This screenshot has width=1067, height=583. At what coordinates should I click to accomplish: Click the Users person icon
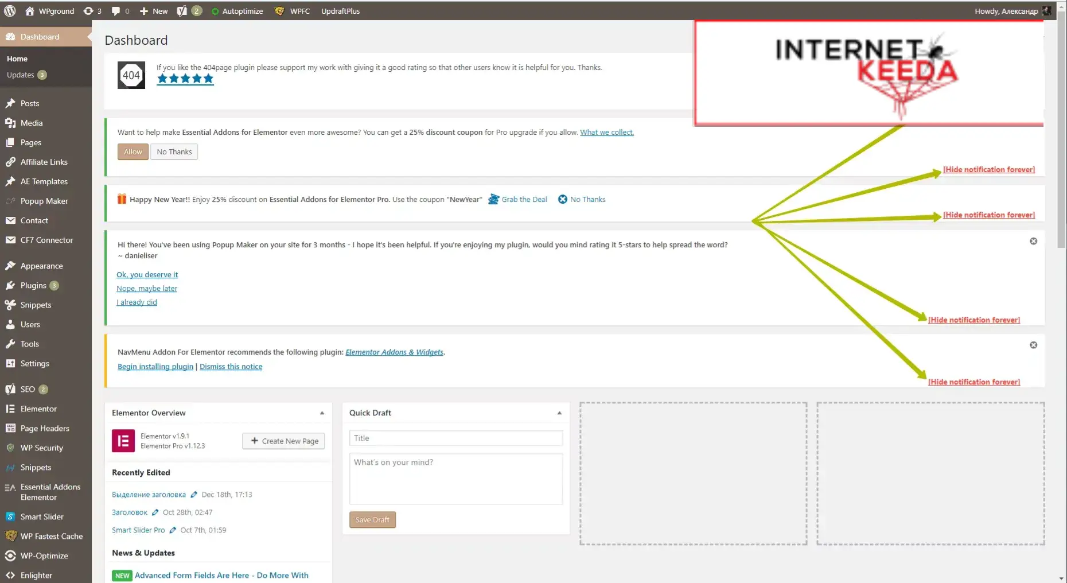[x=10, y=324]
